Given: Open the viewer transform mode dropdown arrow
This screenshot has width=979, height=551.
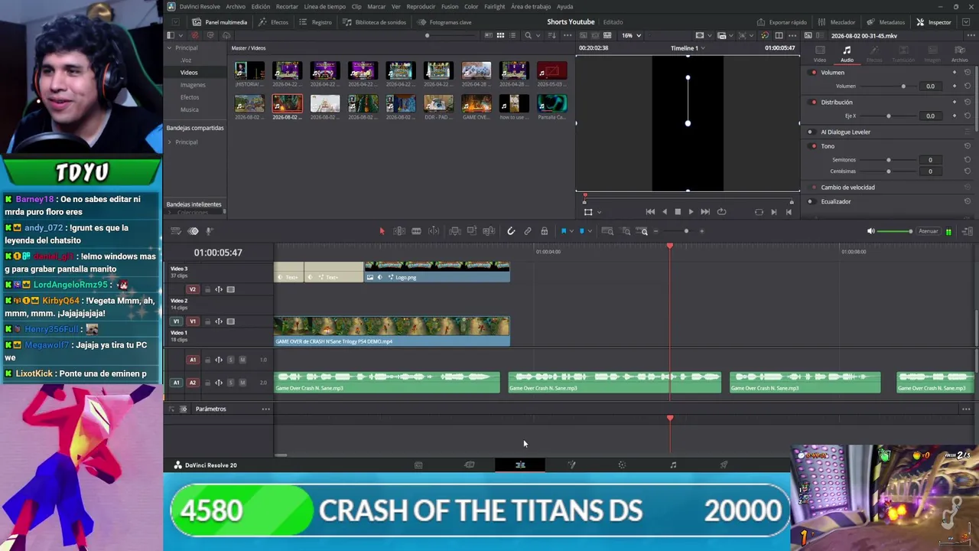Looking at the screenshot, I should pos(598,212).
